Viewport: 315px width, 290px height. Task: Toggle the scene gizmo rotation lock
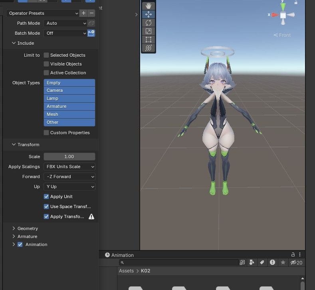point(296,2)
